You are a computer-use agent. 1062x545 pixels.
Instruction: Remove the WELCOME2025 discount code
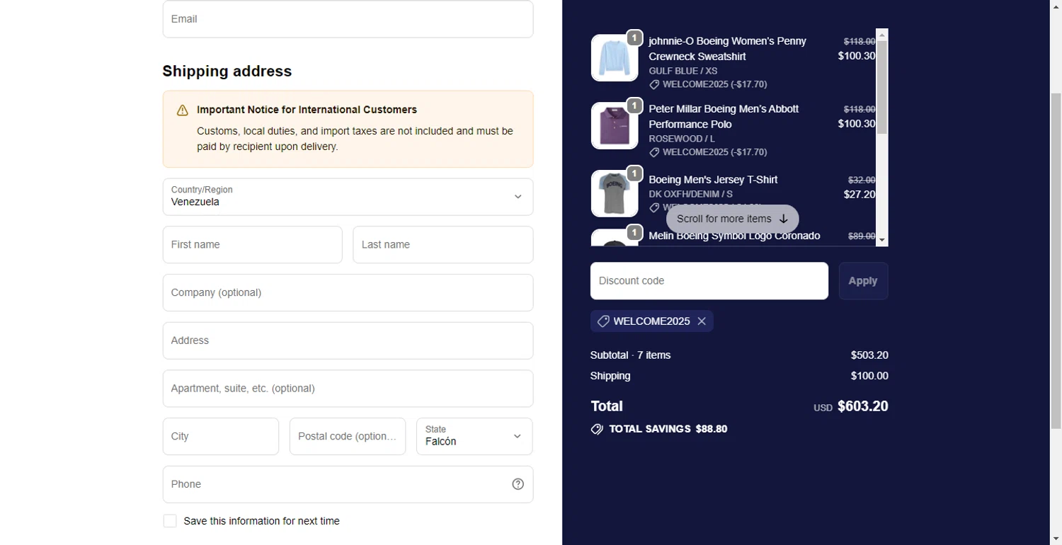(x=702, y=321)
